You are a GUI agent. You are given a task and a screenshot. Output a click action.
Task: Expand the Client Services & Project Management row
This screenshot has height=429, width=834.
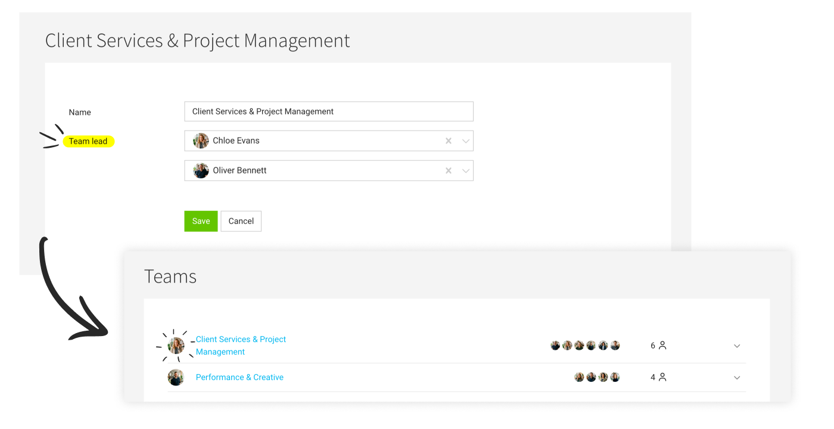[x=737, y=346]
